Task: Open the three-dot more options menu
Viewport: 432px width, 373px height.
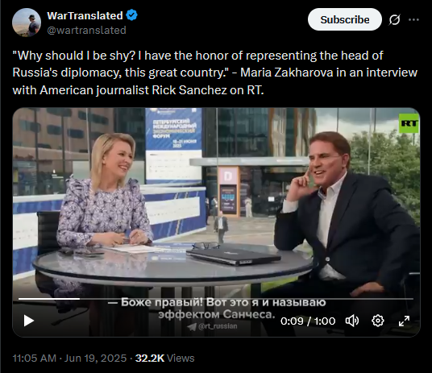Action: tap(413, 19)
